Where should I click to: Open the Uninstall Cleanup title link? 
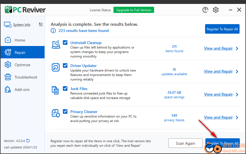[86, 43]
